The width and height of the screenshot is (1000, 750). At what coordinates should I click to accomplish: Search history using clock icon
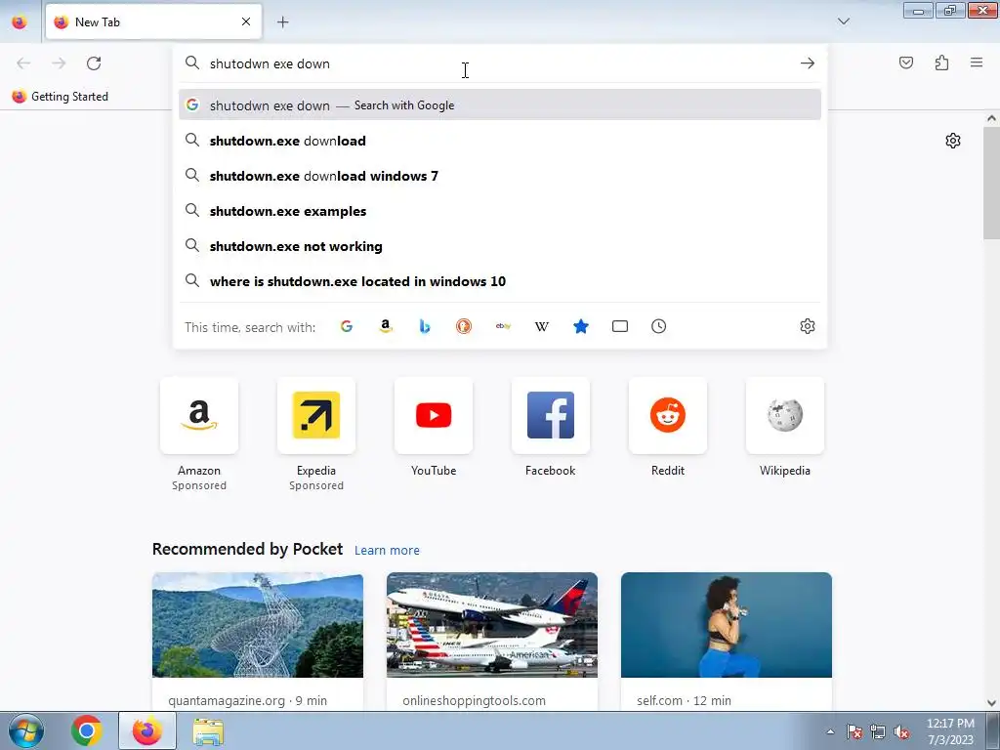click(x=659, y=326)
